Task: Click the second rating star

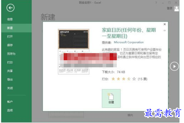Action: 118,79
